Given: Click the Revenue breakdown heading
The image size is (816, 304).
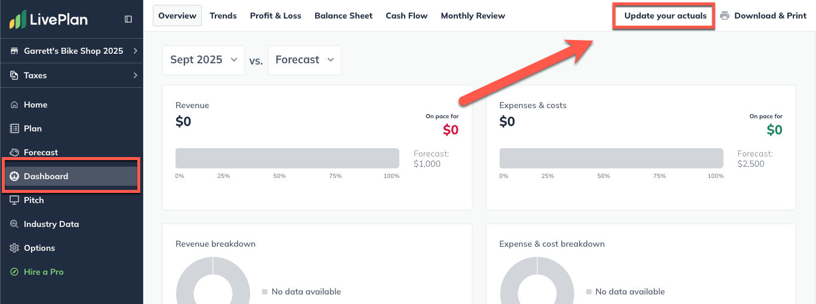Looking at the screenshot, I should pyautogui.click(x=215, y=244).
